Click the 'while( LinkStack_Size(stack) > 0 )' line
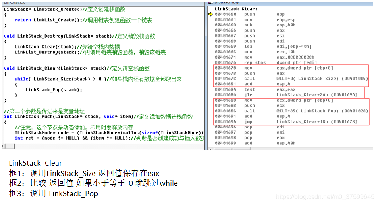 click(98, 79)
